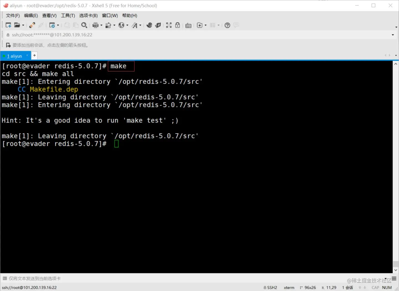Click the NUM lock indicator
399x291 pixels.
click(387, 288)
